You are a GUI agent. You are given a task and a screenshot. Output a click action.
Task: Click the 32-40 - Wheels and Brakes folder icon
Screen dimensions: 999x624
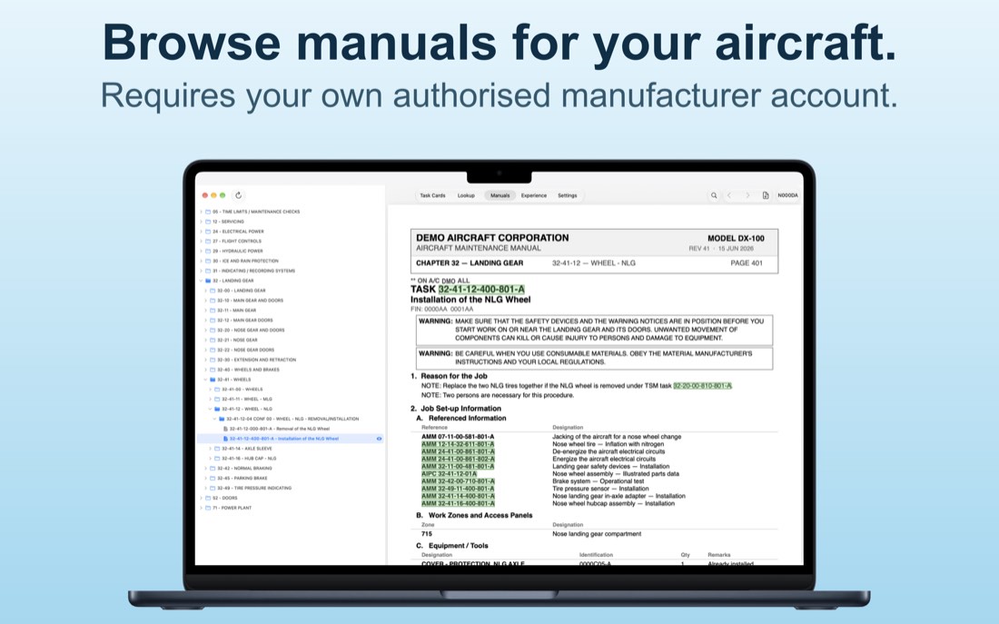[x=213, y=370]
